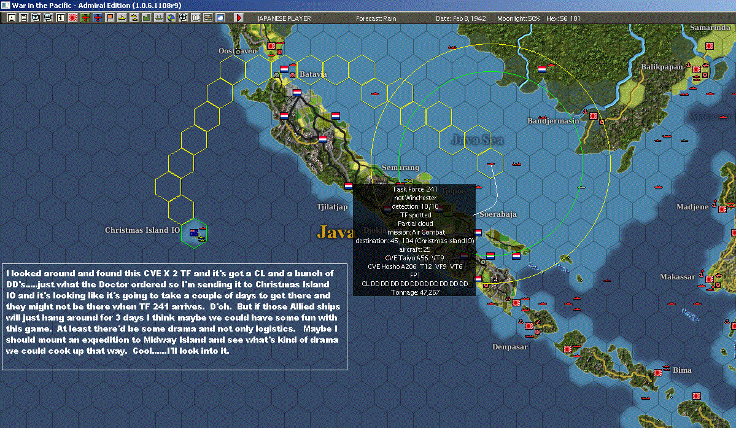736x428 pixels.
Task: Select the Dutch flag base on southern Borneo coast
Action: [541, 69]
